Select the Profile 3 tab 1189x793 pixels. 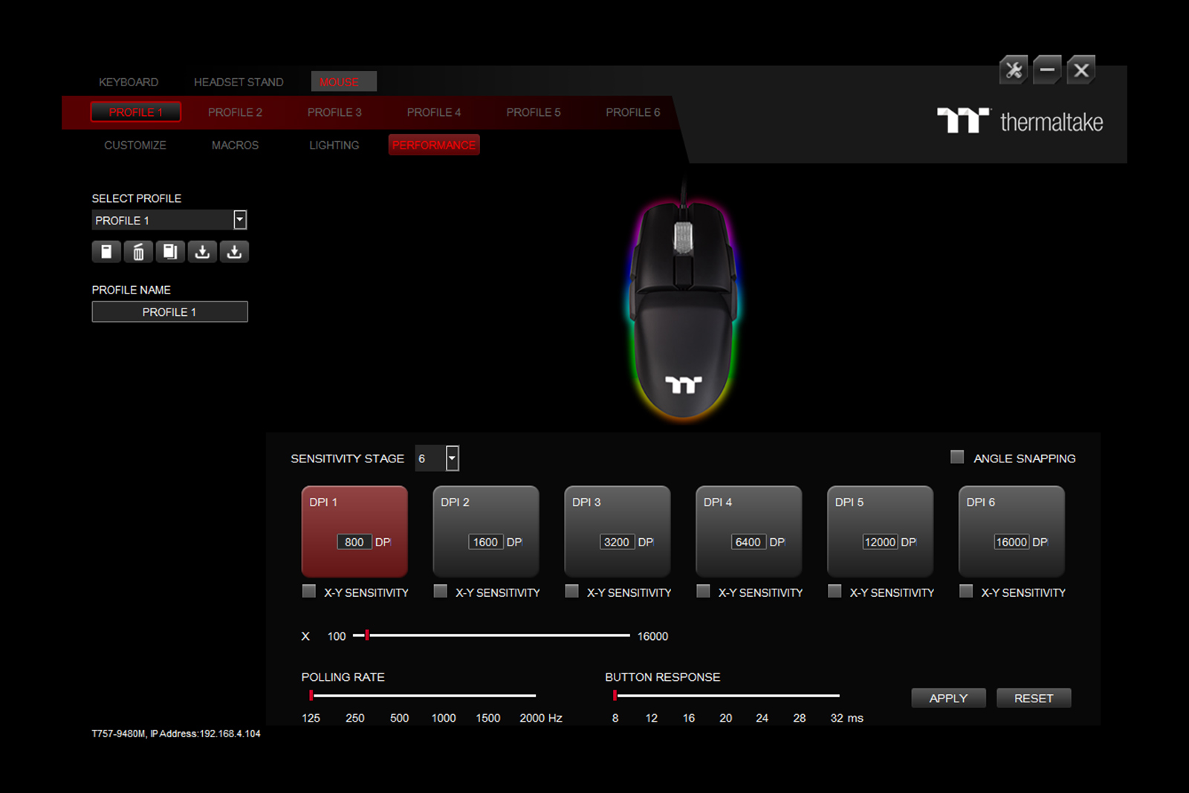pyautogui.click(x=334, y=112)
